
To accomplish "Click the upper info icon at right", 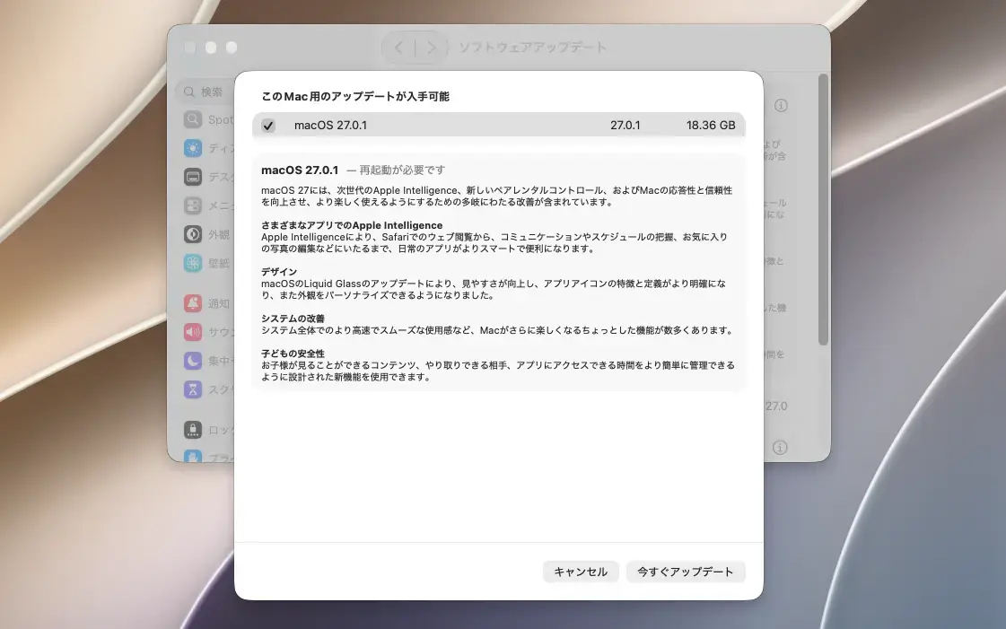I will tap(781, 105).
